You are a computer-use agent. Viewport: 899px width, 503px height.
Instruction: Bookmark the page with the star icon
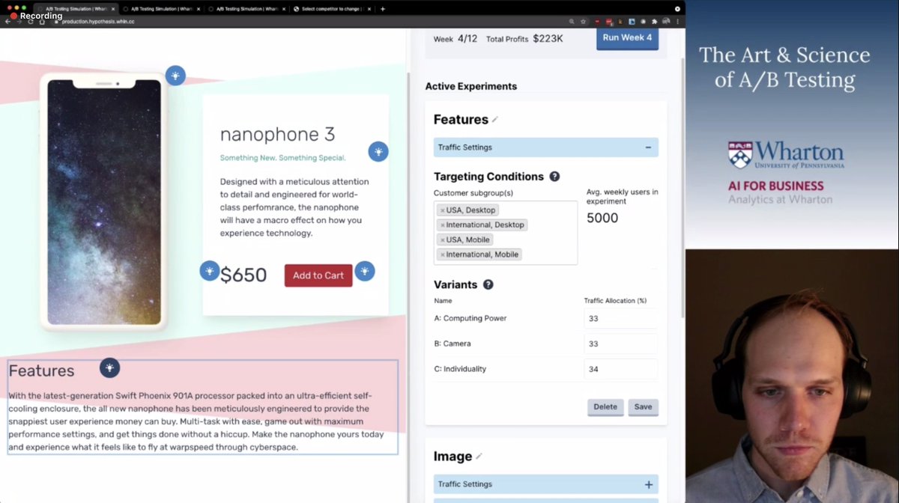coord(584,22)
